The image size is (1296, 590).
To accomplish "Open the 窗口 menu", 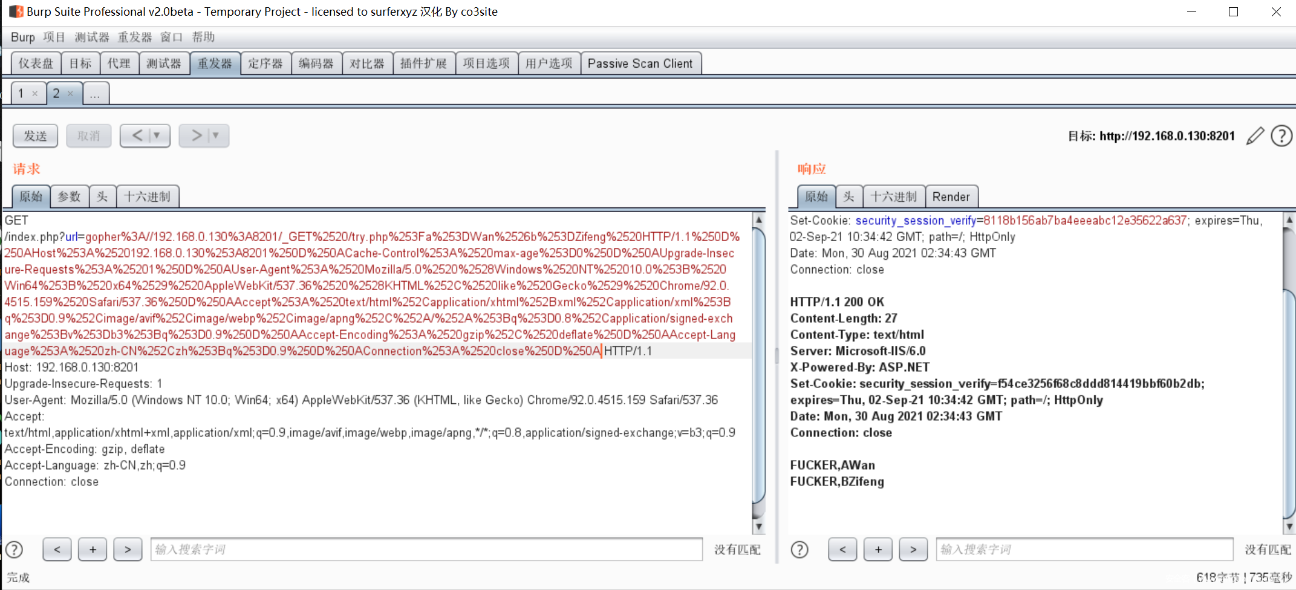I will [172, 37].
